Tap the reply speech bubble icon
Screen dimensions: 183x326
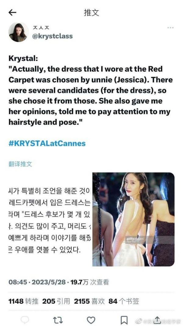[25, 320]
